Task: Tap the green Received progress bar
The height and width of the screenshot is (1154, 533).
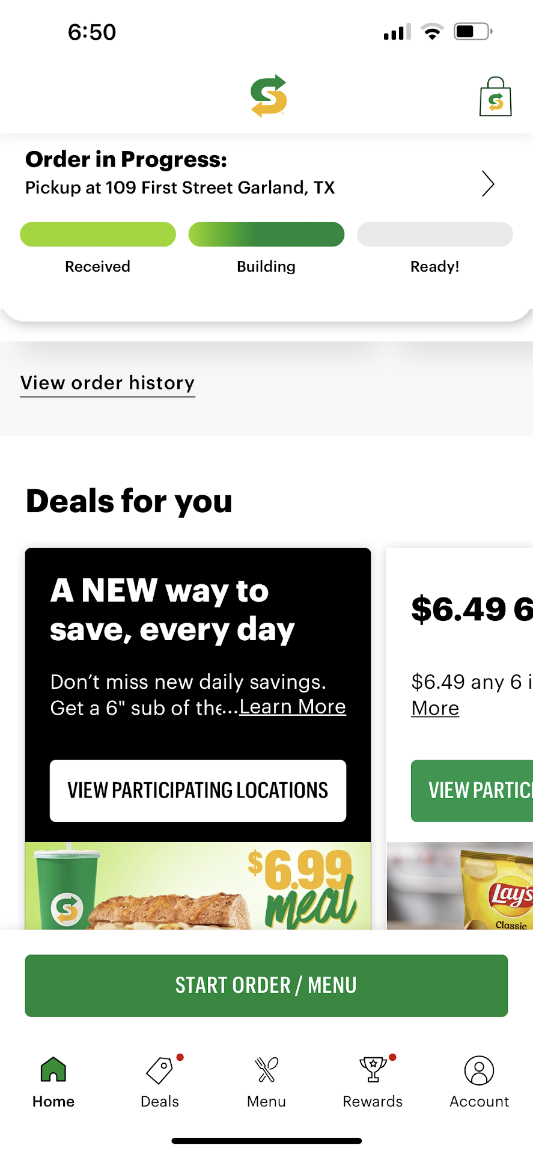Action: point(98,234)
